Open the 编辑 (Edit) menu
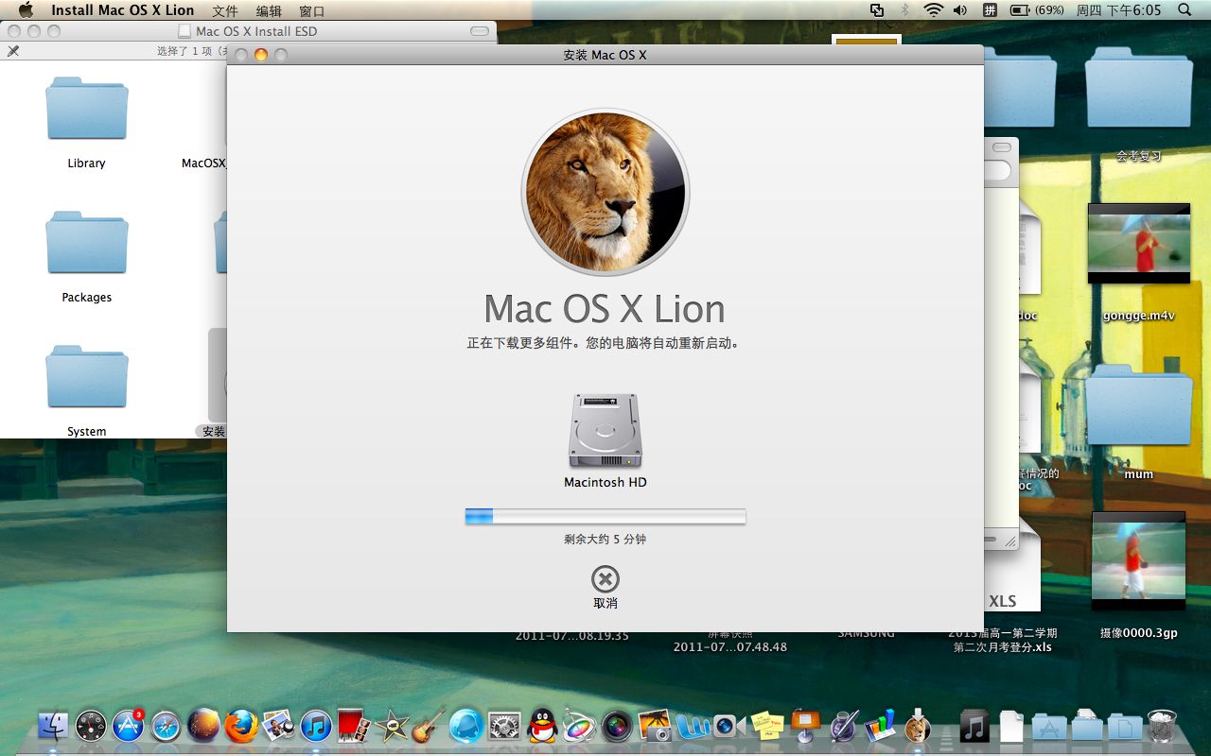 (x=269, y=10)
